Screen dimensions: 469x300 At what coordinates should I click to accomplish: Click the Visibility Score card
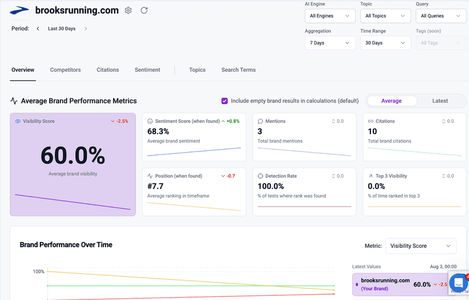(x=73, y=164)
